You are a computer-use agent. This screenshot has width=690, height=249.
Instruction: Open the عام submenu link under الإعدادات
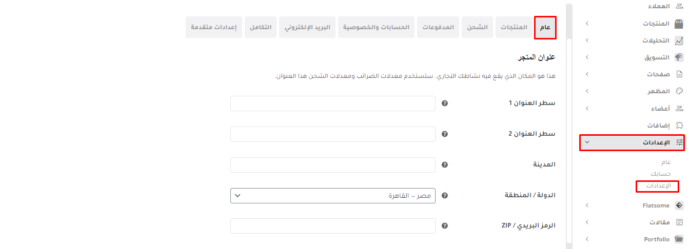(x=665, y=162)
